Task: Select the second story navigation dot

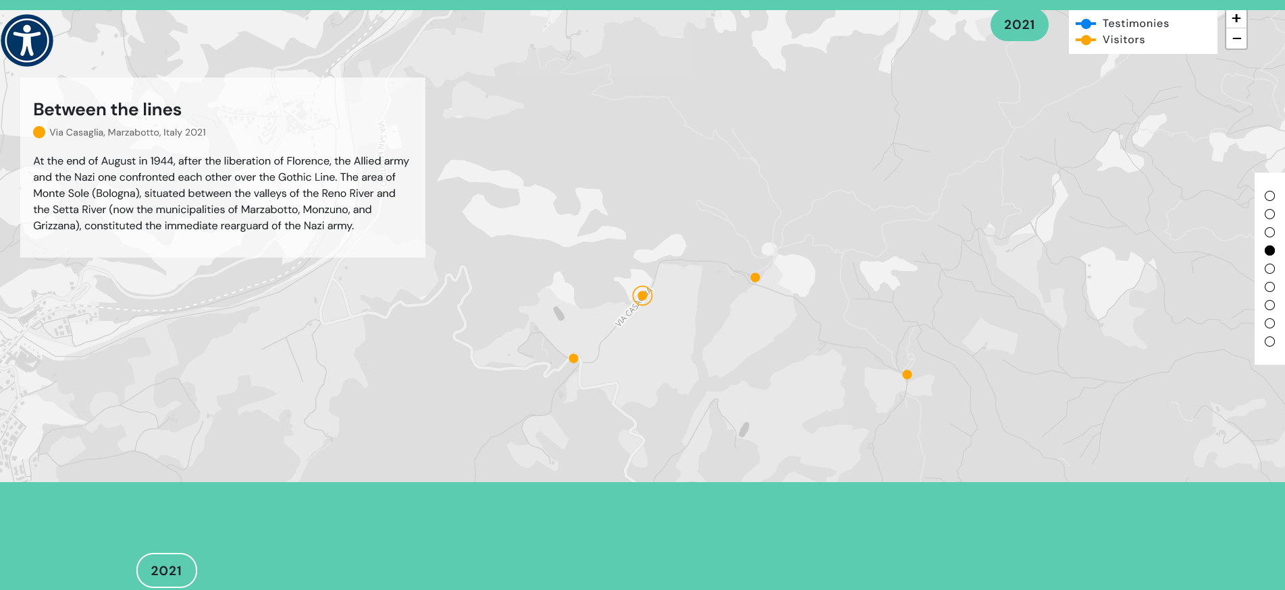Action: [1269, 214]
